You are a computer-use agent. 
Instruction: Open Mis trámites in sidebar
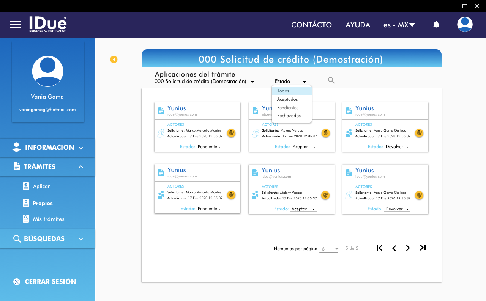[49, 219]
